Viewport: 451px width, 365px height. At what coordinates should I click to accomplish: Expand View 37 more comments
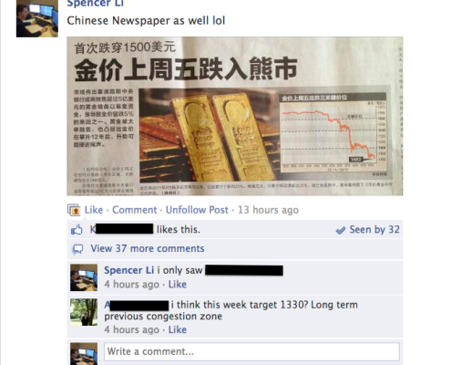tap(148, 248)
